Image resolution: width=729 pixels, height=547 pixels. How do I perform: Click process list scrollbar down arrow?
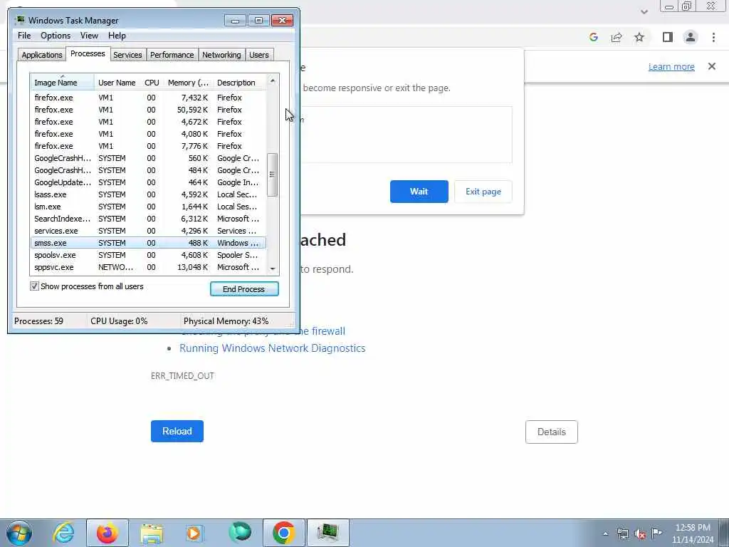pos(273,269)
